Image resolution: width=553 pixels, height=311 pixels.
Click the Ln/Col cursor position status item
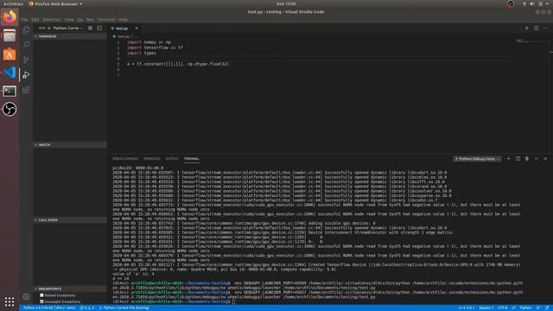pyautogui.click(x=467, y=308)
